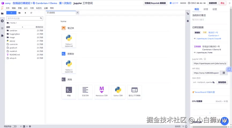Click the /openbayes/input/input0 path link
Viewport: 232px width, 128px height.
tap(209, 39)
